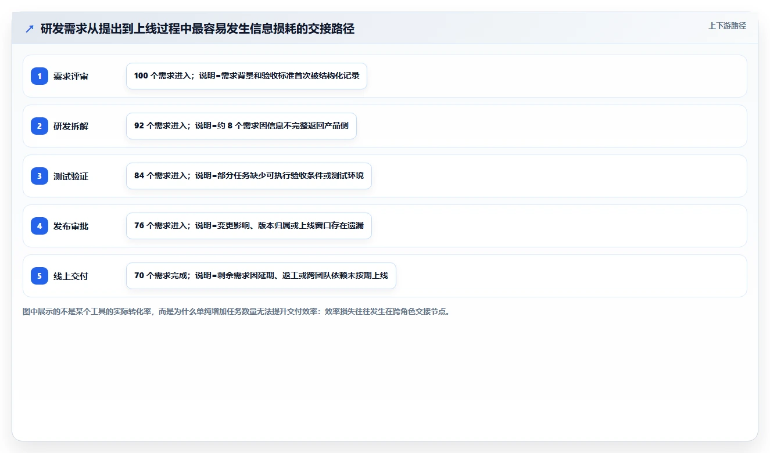The width and height of the screenshot is (770, 453).
Task: Click the 研发拆解 step label
Action: pyautogui.click(x=71, y=126)
